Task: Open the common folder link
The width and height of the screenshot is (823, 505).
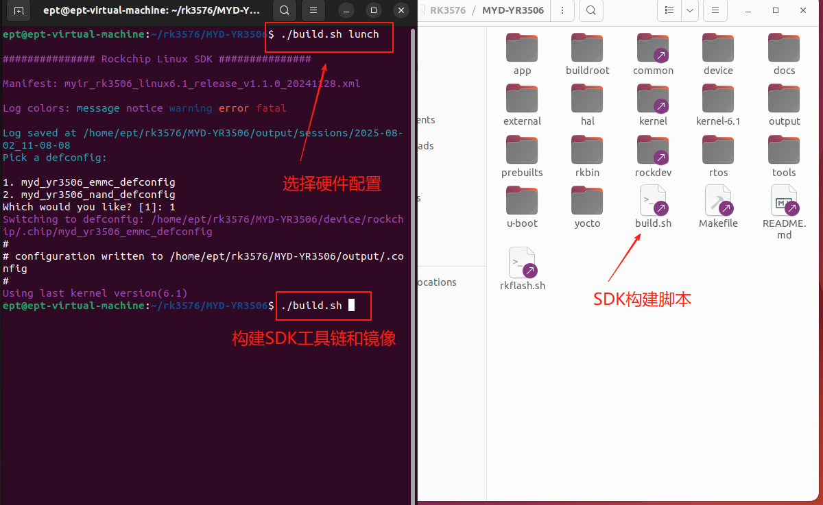Action: tap(653, 54)
